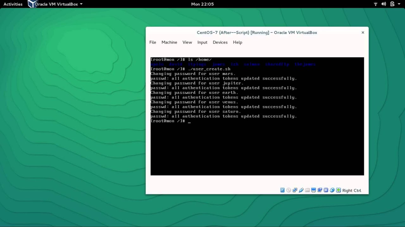This screenshot has height=227, width=405.
Task: Open the View menu
Action: [187, 42]
